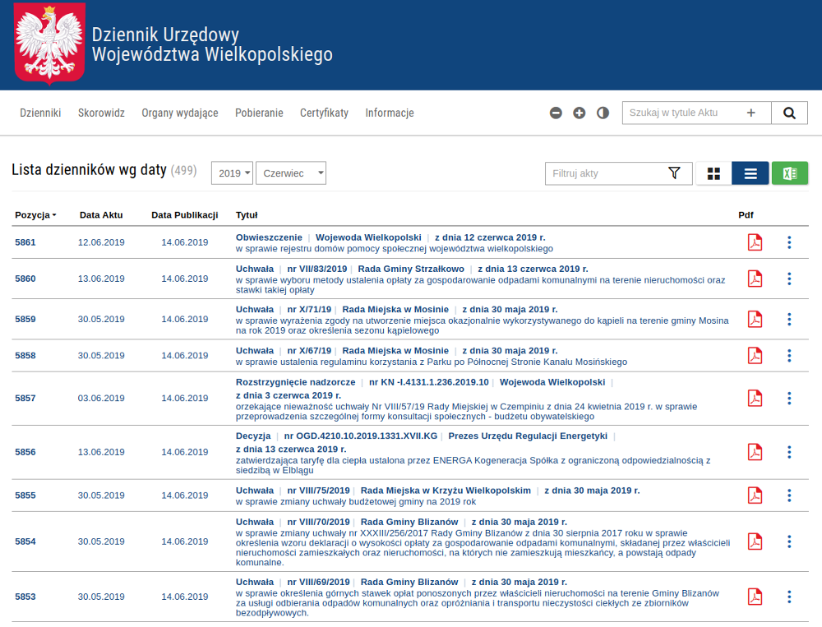Open more options for position 5860
Viewport: 822px width, 627px height.
789,279
